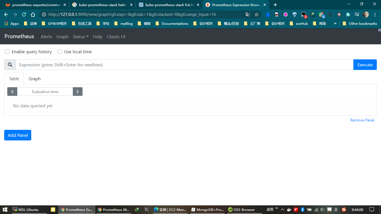
Task: Open the Other bookmarks folder
Action: coord(360,23)
